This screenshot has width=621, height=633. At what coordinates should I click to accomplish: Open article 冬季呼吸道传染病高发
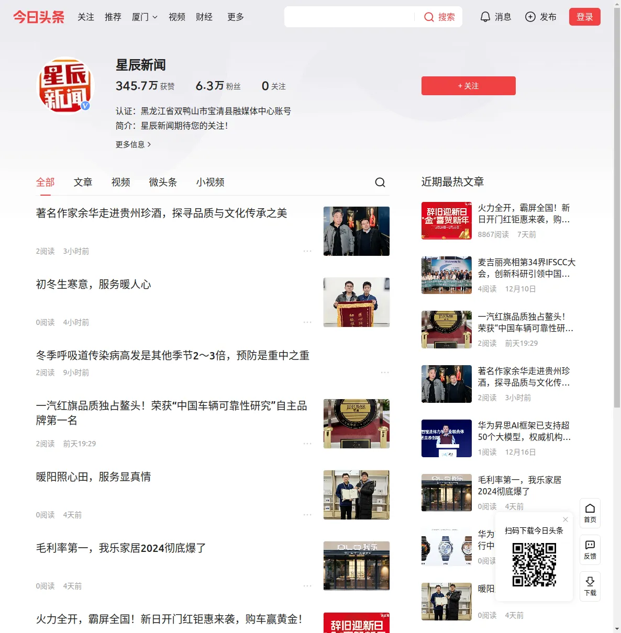[x=173, y=356]
